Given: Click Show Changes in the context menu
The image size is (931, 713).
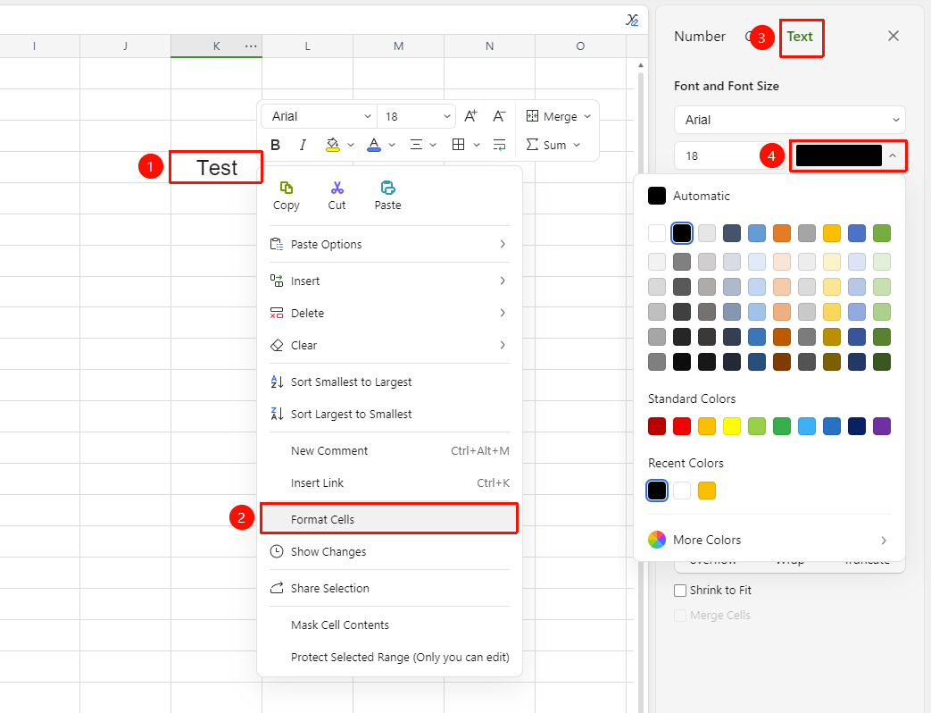Looking at the screenshot, I should pos(389,552).
